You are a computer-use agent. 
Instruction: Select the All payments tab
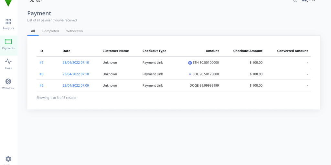(x=33, y=31)
